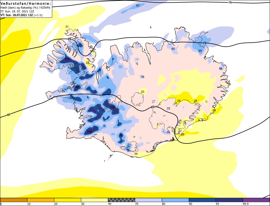Choose the medium blue 90–95 legend swatch
Screen dimensions: 270x206
202,200
